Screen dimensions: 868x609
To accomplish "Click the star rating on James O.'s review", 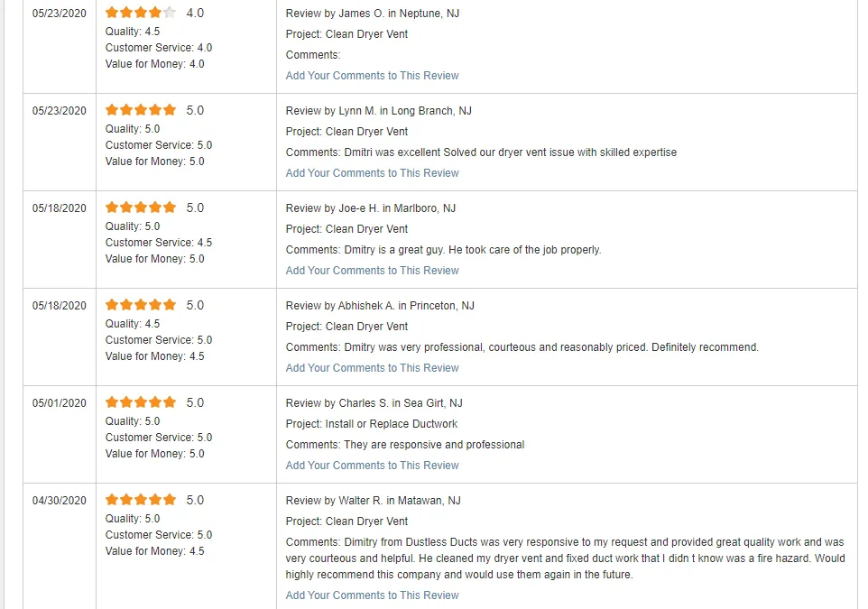I will click(x=141, y=13).
